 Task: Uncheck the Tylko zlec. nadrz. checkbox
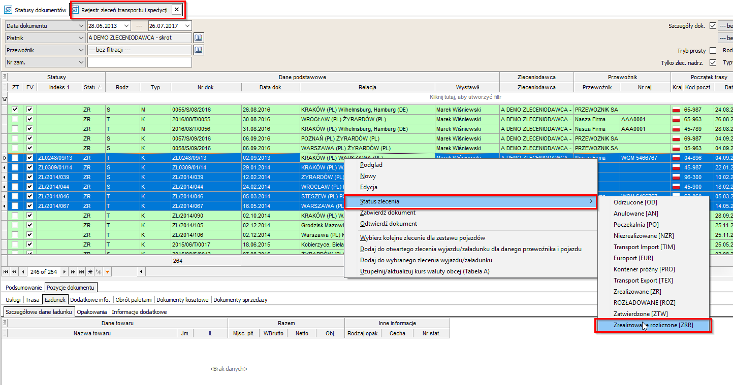click(x=713, y=62)
